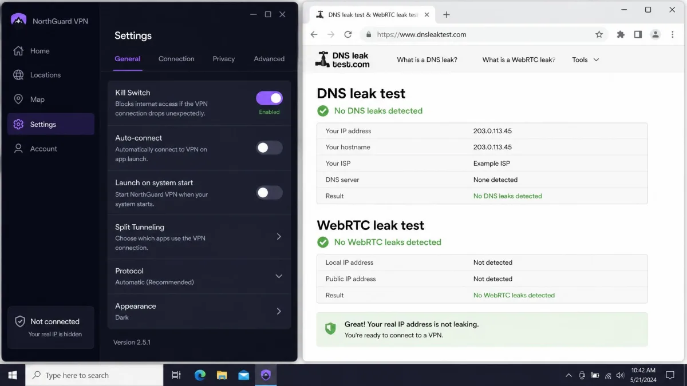Screen dimensions: 687x386
Task: Click the site lock icon in address bar
Action: click(369, 34)
